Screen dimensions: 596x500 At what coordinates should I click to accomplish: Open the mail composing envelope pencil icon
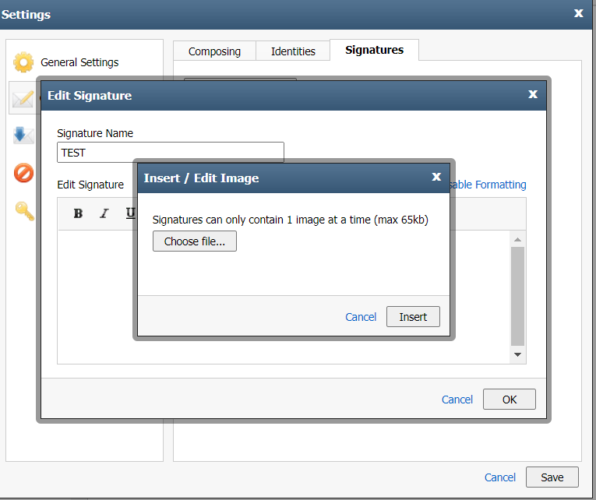point(23,98)
